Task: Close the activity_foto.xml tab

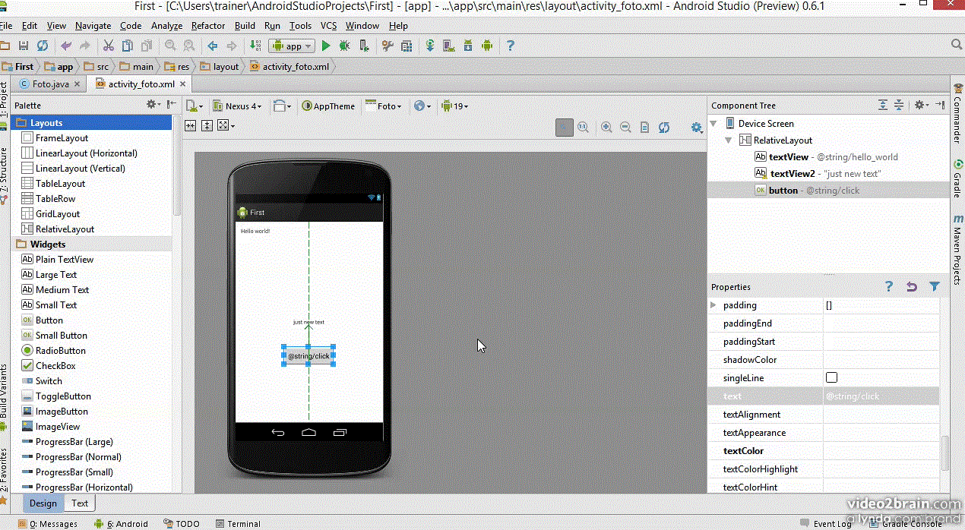Action: click(182, 84)
